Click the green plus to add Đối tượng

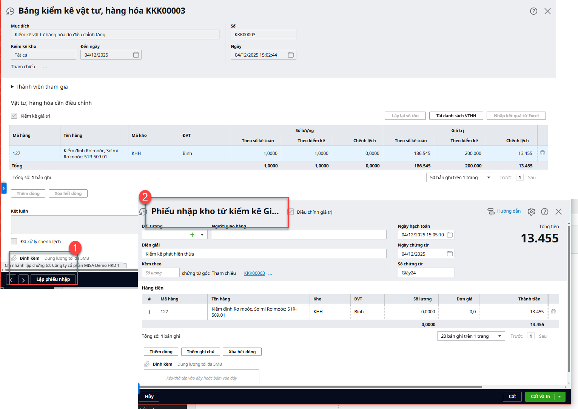pos(192,235)
